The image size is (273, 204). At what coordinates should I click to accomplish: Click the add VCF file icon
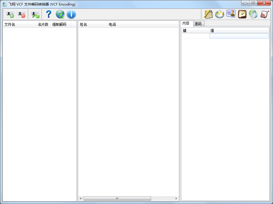click(x=9, y=14)
